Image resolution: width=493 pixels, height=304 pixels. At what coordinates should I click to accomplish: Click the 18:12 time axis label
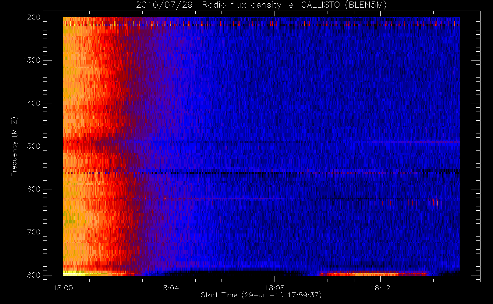pos(380,288)
